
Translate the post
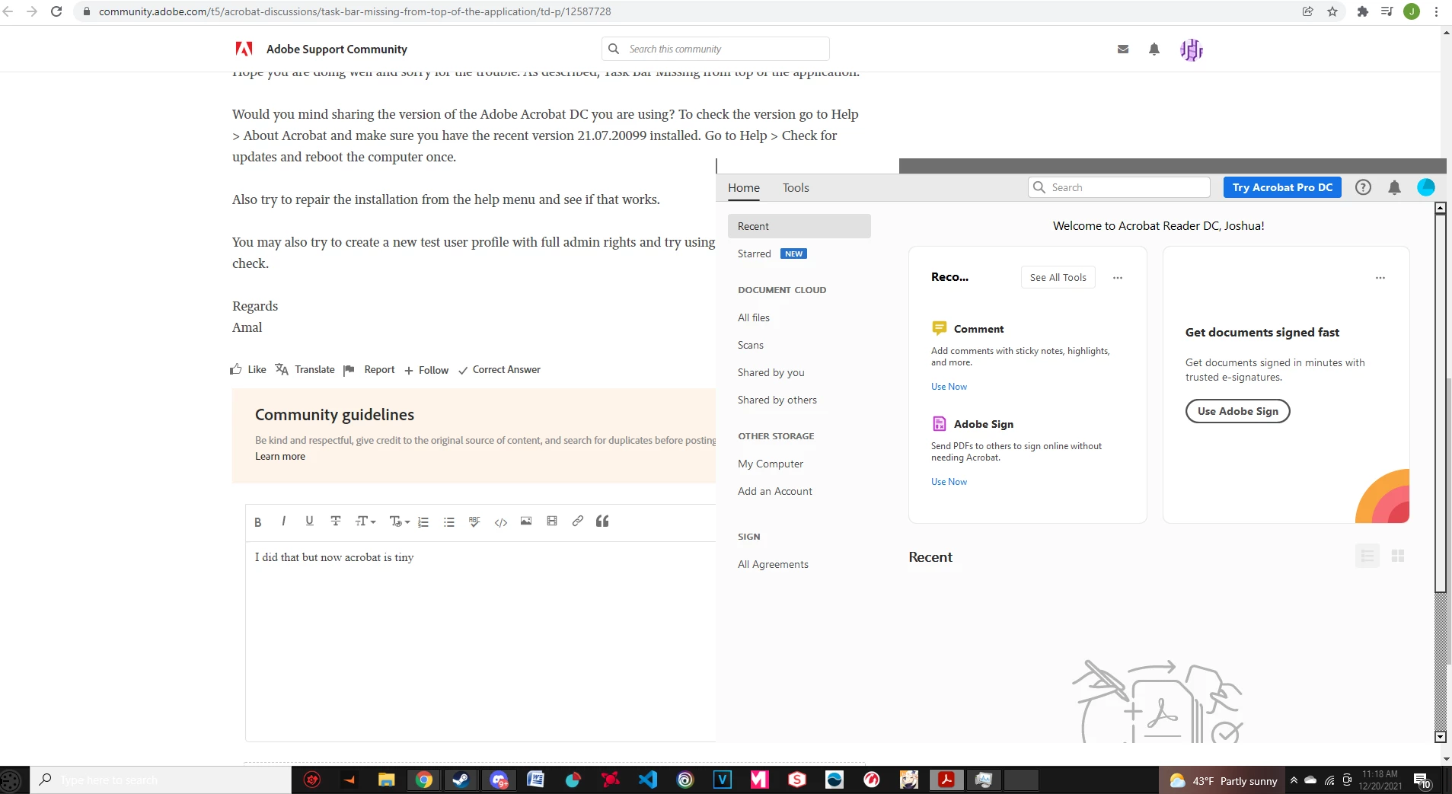click(x=305, y=369)
